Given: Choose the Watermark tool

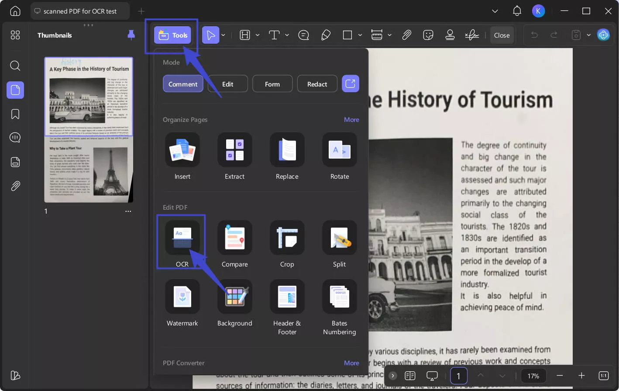Looking at the screenshot, I should coord(182,297).
